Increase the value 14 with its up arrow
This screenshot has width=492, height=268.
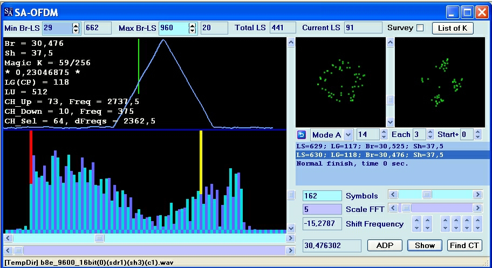384,132
